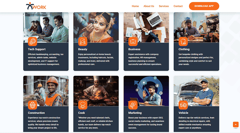Go to the Home menu item
This screenshot has width=240, height=133.
(135, 6)
